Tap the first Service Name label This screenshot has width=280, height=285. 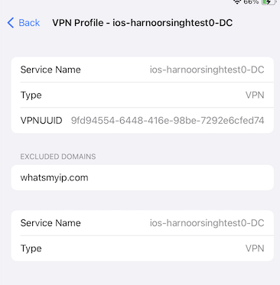click(50, 70)
